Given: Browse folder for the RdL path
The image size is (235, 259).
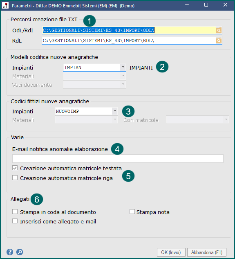Looking at the screenshot, I should 219,41.
